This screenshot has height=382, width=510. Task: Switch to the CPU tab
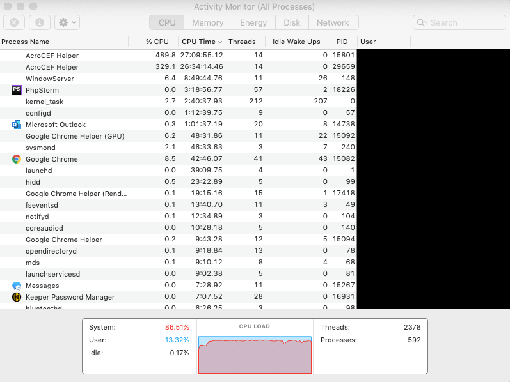[167, 22]
